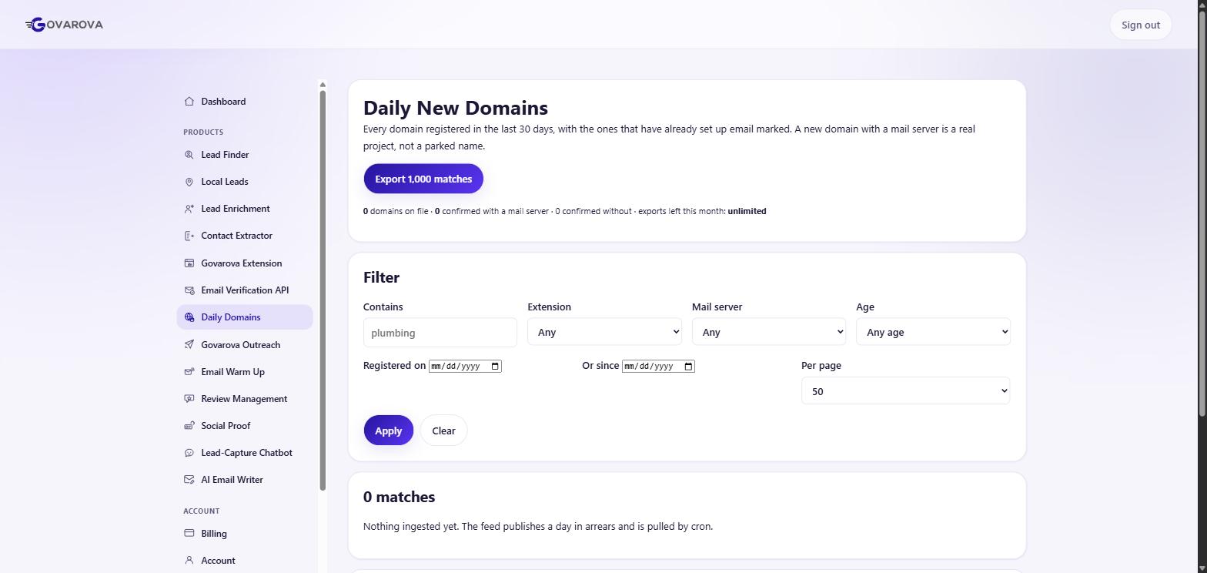Click the sidebar scroll up arrow

(323, 85)
